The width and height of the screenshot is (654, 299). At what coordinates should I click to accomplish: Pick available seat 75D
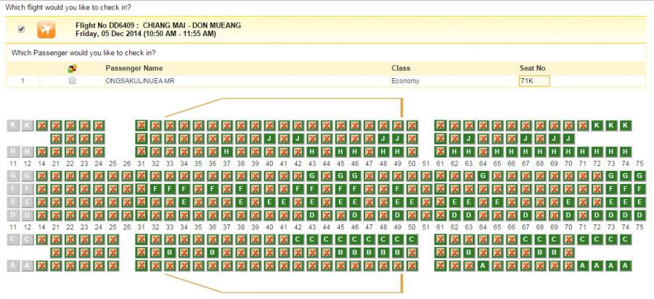click(639, 215)
